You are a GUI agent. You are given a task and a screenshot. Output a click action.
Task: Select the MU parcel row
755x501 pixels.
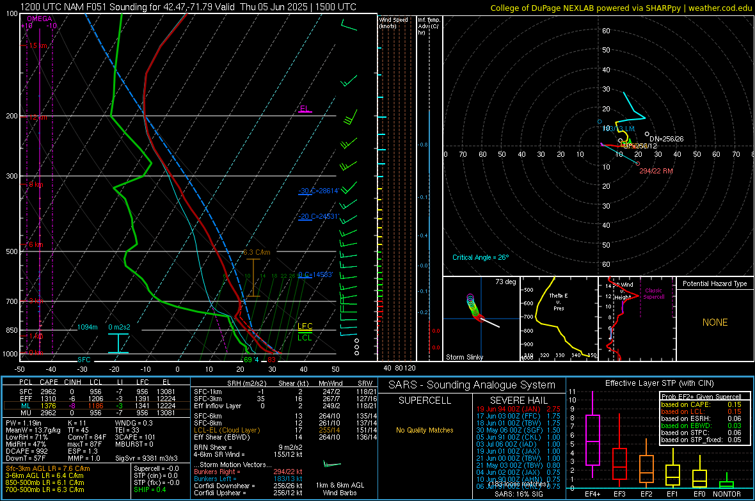coord(97,413)
